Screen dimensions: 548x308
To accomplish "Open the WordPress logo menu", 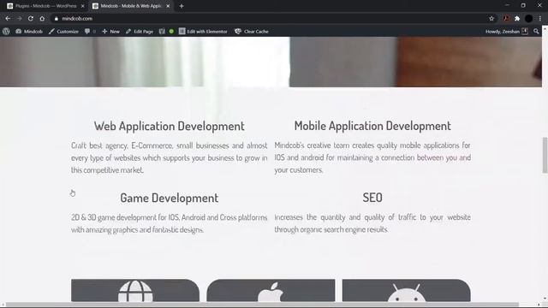I will 6,31.
